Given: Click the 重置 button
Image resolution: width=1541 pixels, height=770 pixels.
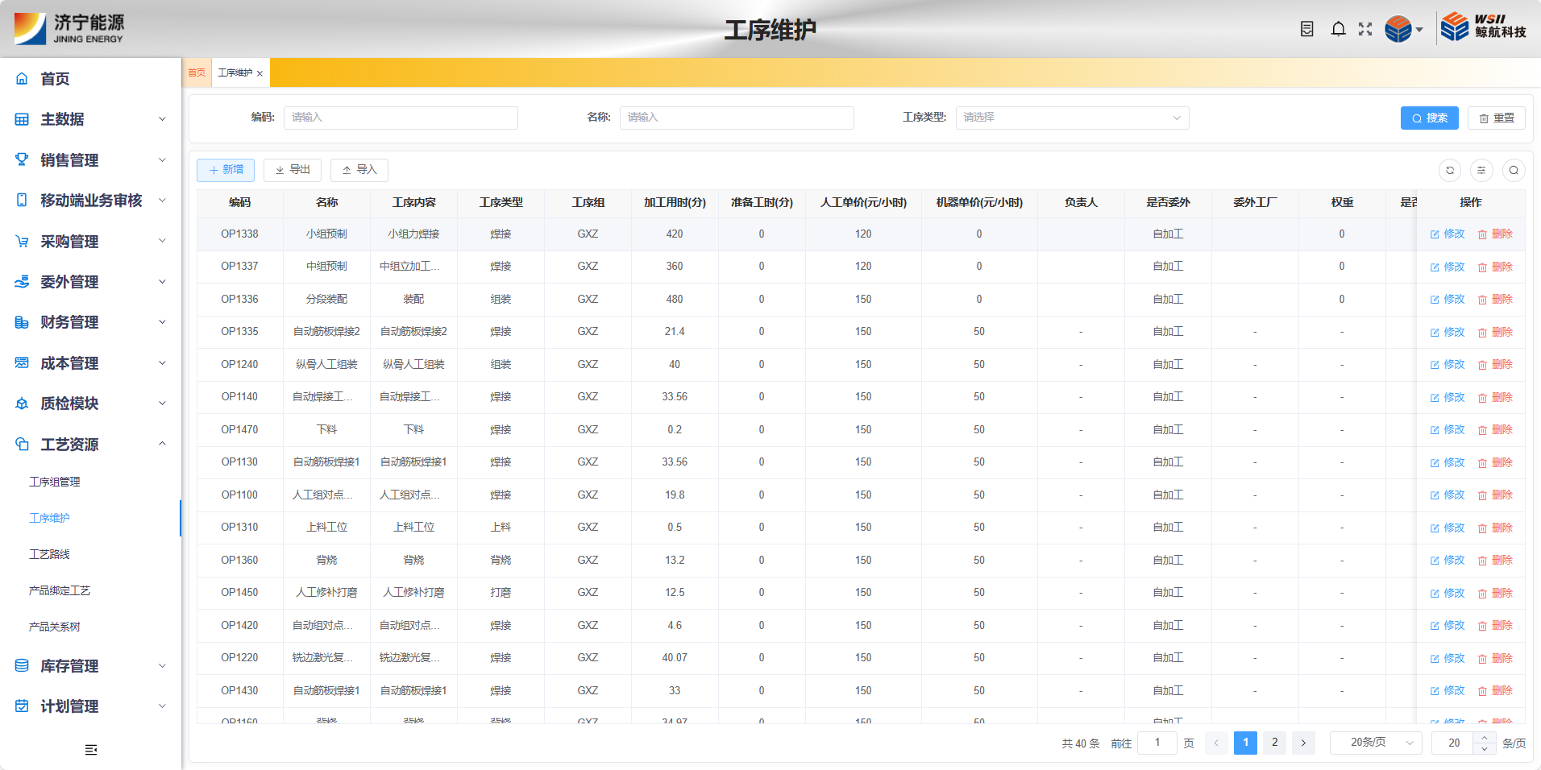Looking at the screenshot, I should point(1497,118).
